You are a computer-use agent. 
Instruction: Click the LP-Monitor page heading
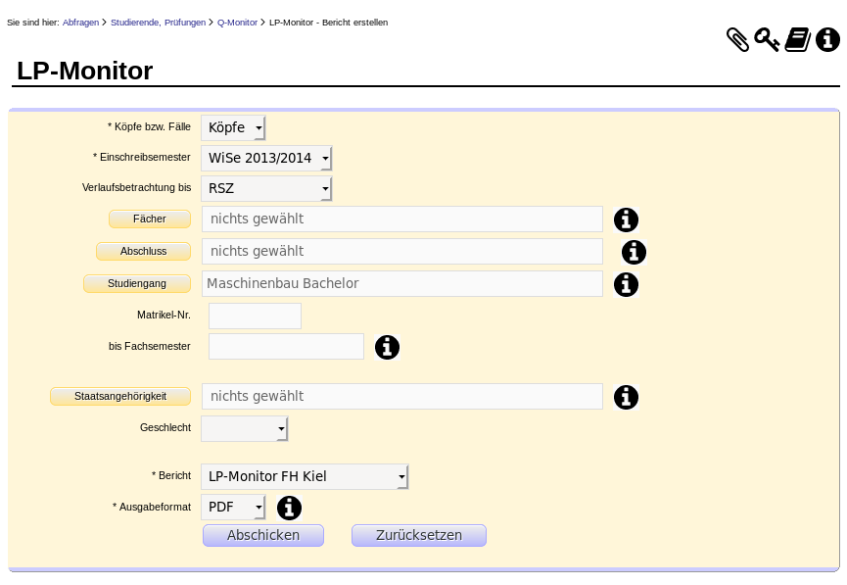tap(85, 71)
